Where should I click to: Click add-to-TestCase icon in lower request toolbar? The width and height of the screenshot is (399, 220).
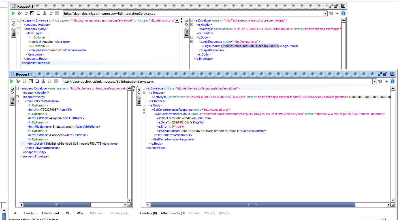pyautogui.click(x=18, y=81)
